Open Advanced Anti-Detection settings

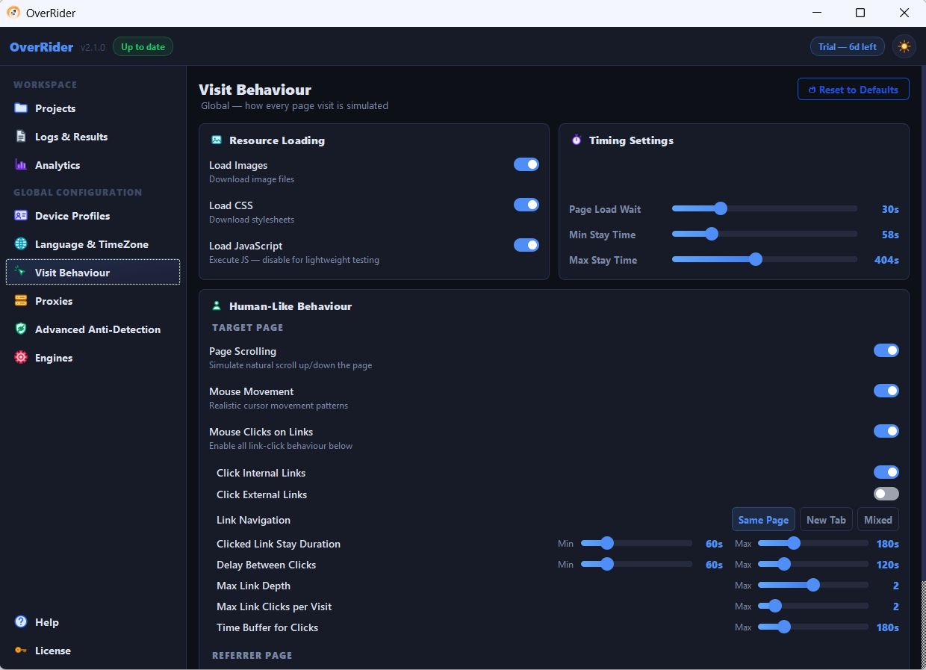[x=93, y=329]
